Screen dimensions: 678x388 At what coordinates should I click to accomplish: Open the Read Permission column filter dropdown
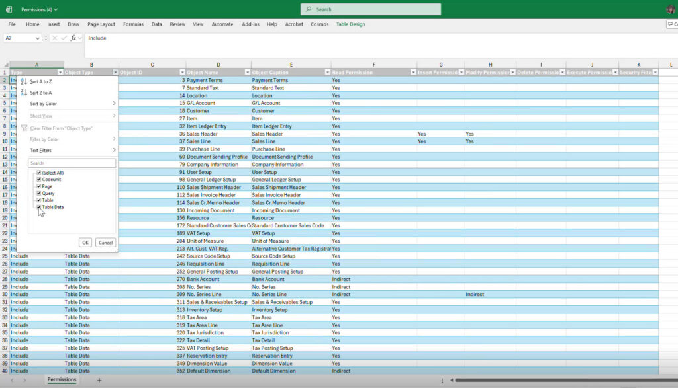click(x=413, y=73)
